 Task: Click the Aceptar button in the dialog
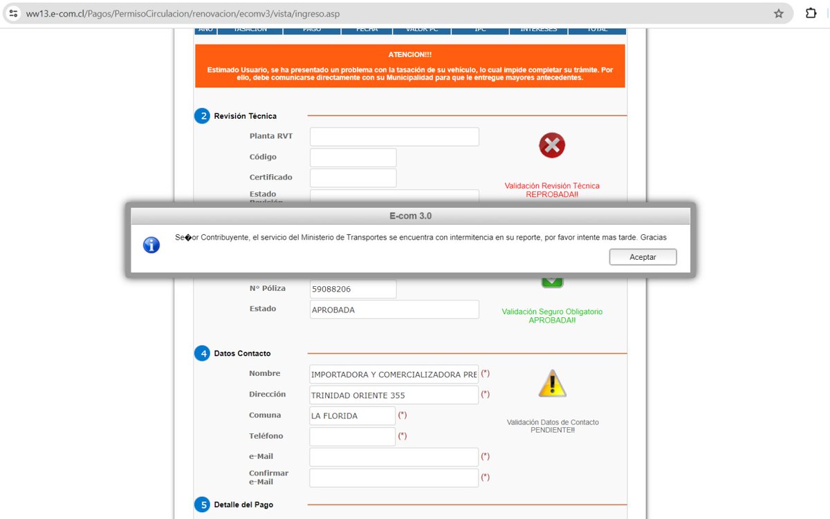(643, 256)
